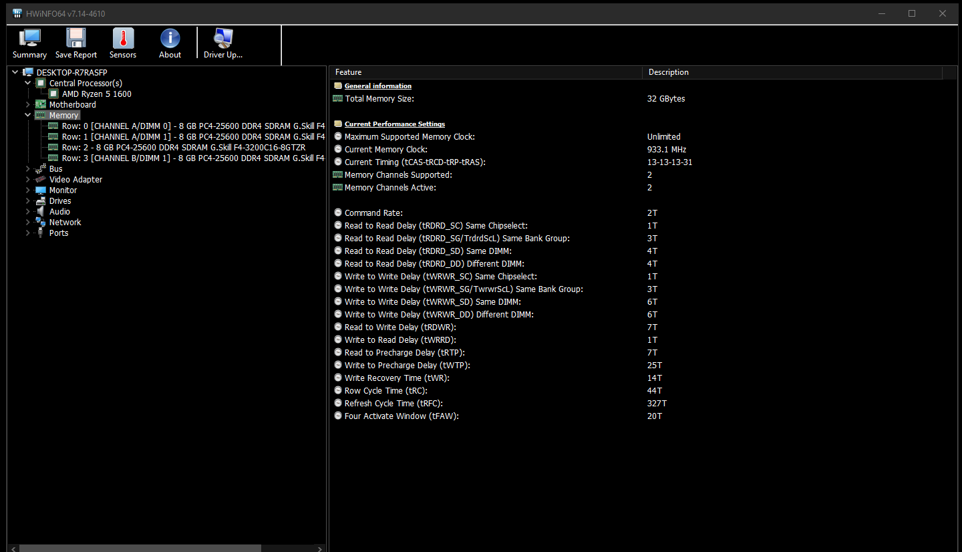This screenshot has height=552, width=962.
Task: Click the tree panel horizontal scrollbar thumb
Action: pyautogui.click(x=139, y=548)
